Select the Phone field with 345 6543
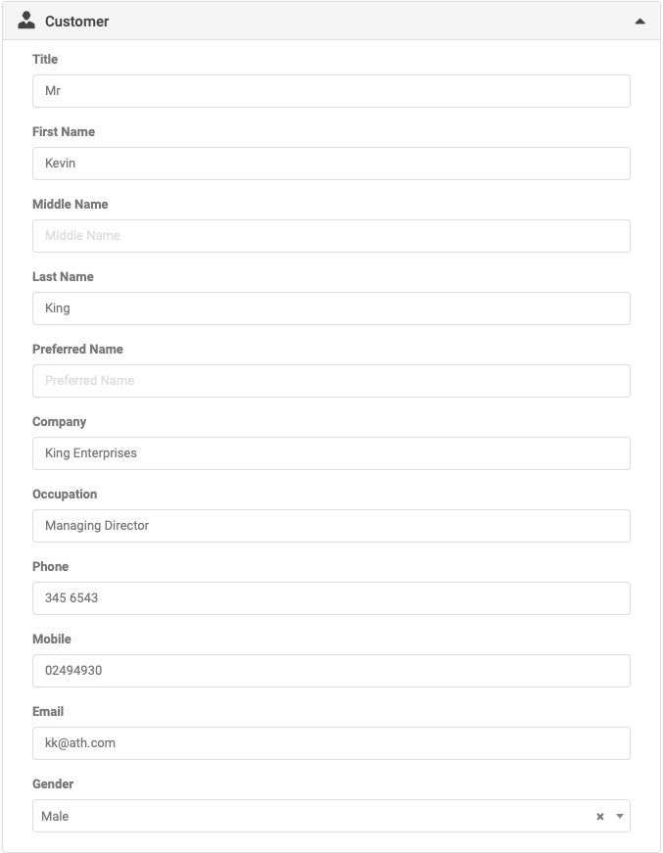 pos(331,598)
